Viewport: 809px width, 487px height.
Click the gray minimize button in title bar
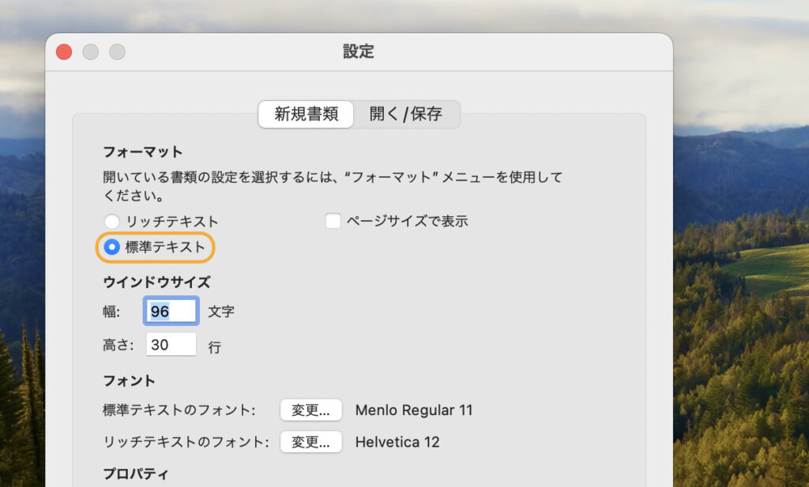[91, 52]
